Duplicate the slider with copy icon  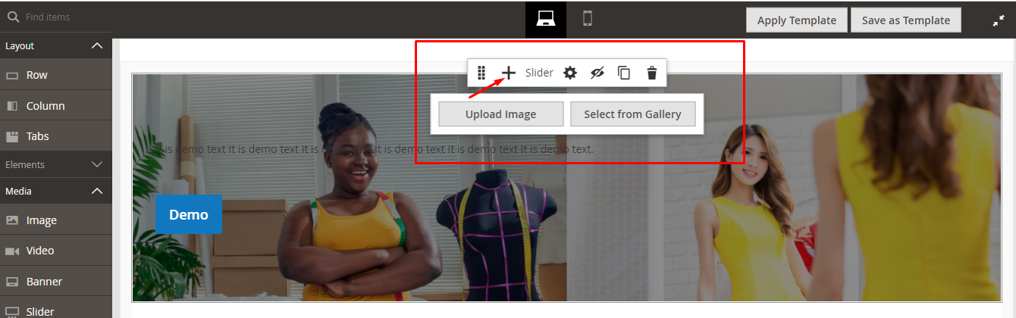coord(624,73)
